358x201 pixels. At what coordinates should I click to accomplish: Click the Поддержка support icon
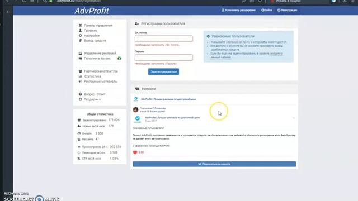coord(80,99)
